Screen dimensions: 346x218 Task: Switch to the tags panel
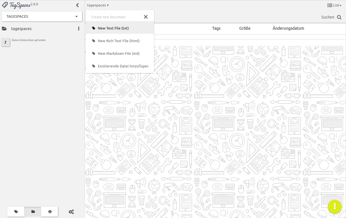click(x=16, y=212)
